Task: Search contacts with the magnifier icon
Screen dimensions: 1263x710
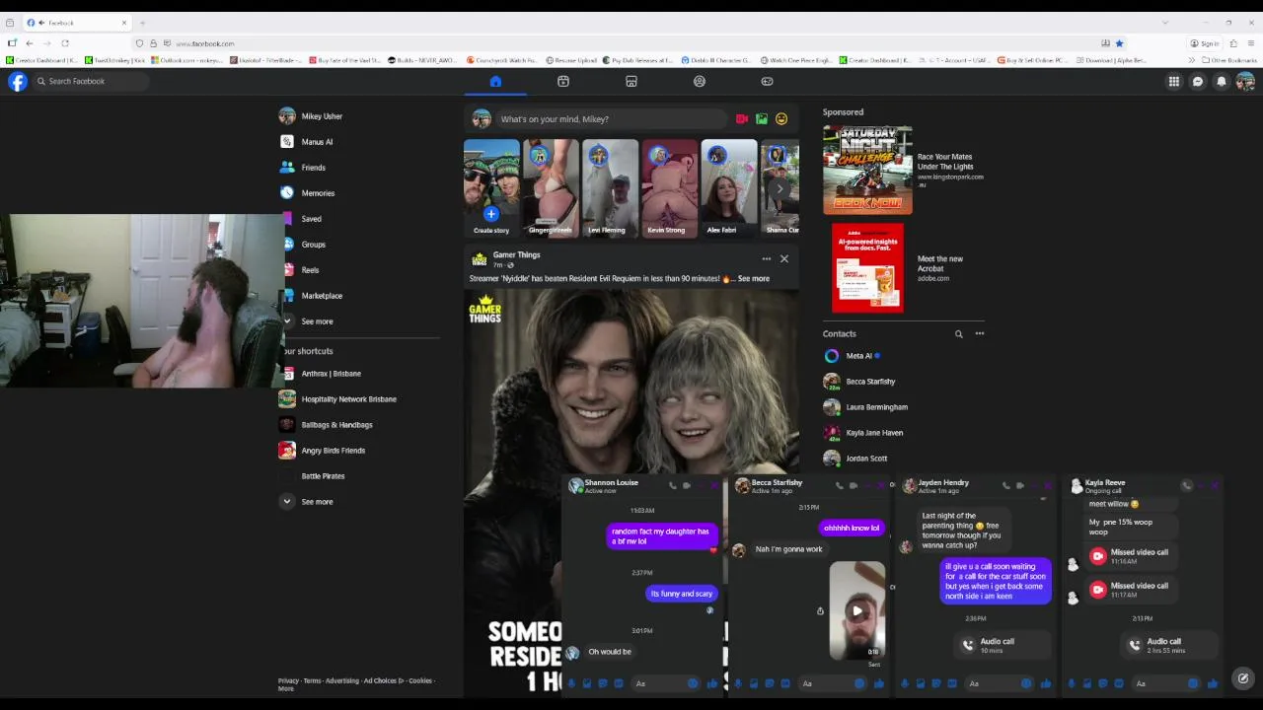Action: click(x=958, y=334)
